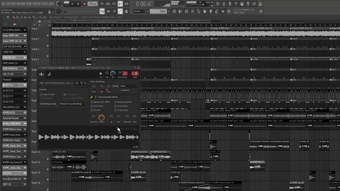Click the red mixer track number field

pos(135,74)
